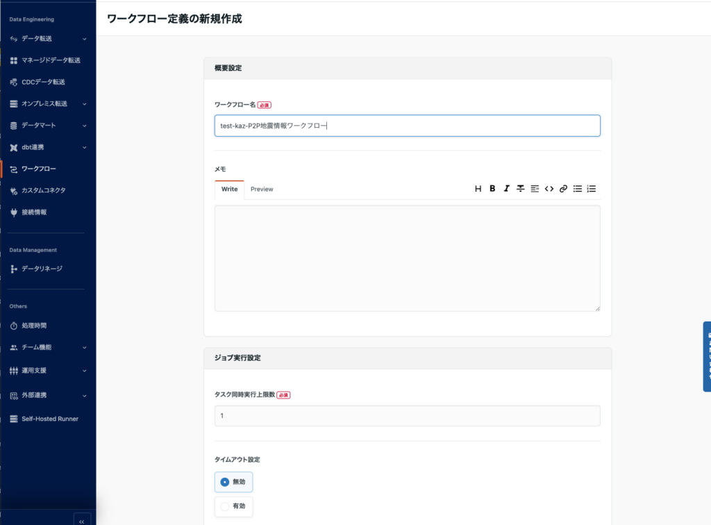This screenshot has width=711, height=525.
Task: Add a numbered list in memo
Action: tap(592, 188)
